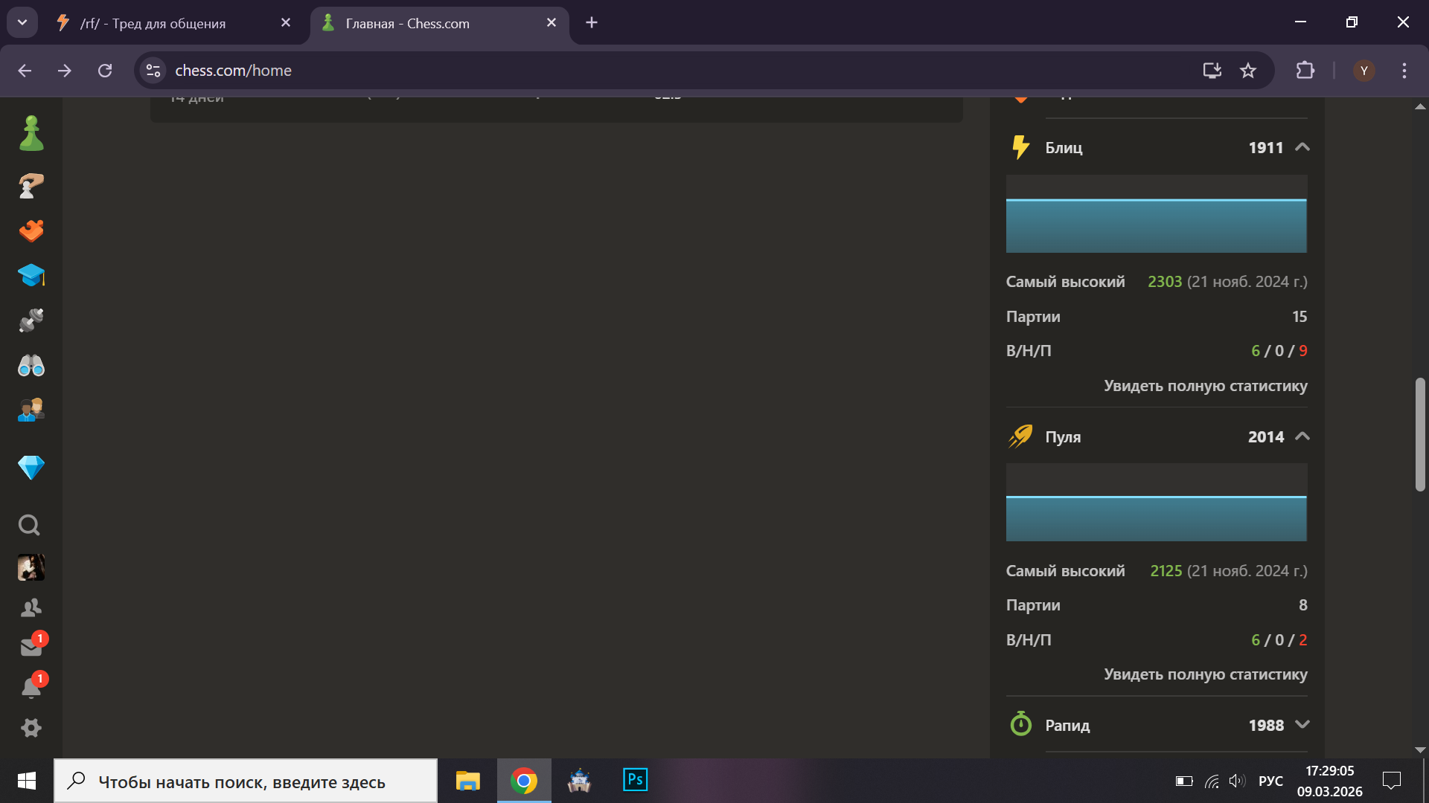1429x803 pixels.
Task: Click the Chess.com pawn logo
Action: click(31, 134)
